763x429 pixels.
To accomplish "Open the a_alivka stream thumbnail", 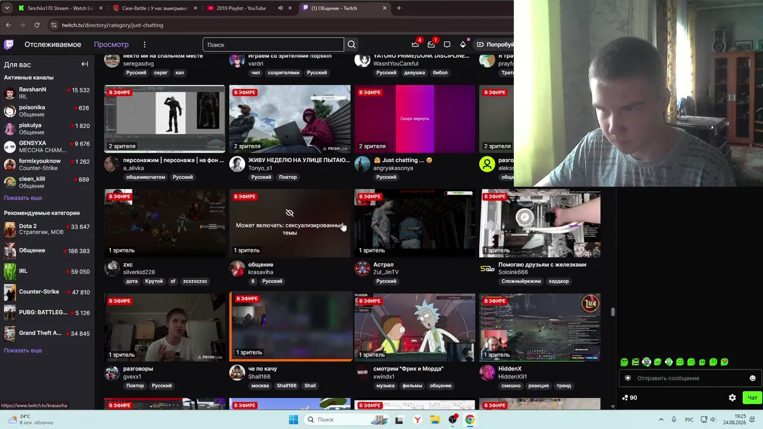I will pyautogui.click(x=165, y=119).
